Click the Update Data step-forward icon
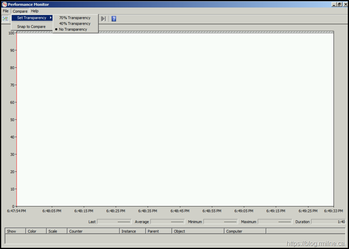349x249 pixels. click(x=103, y=18)
